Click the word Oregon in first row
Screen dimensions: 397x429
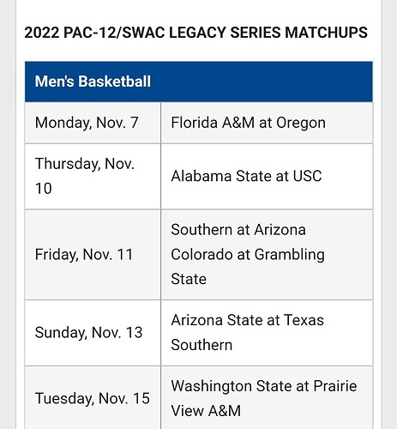(x=301, y=124)
